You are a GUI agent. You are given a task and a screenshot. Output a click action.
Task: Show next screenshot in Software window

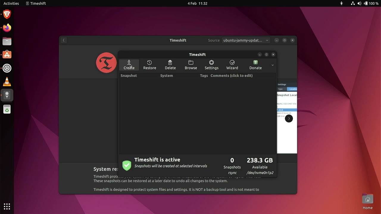289,119
